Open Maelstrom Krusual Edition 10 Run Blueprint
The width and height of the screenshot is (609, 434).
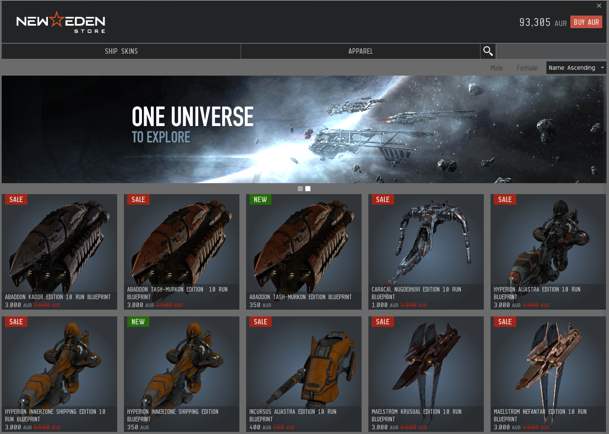(x=426, y=374)
